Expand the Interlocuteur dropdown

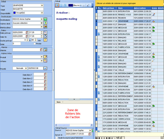click(42, 27)
